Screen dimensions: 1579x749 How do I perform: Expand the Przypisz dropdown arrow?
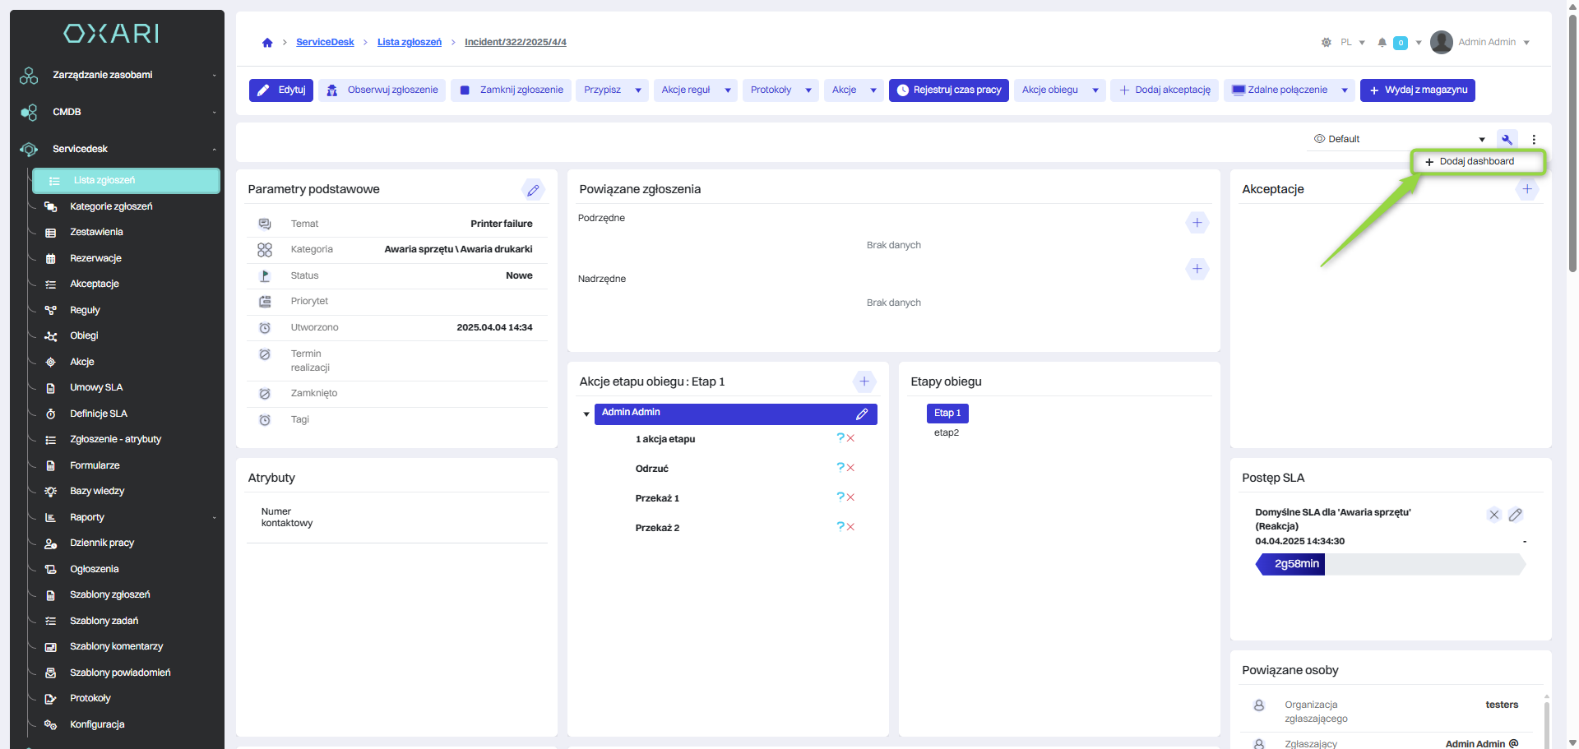[638, 90]
